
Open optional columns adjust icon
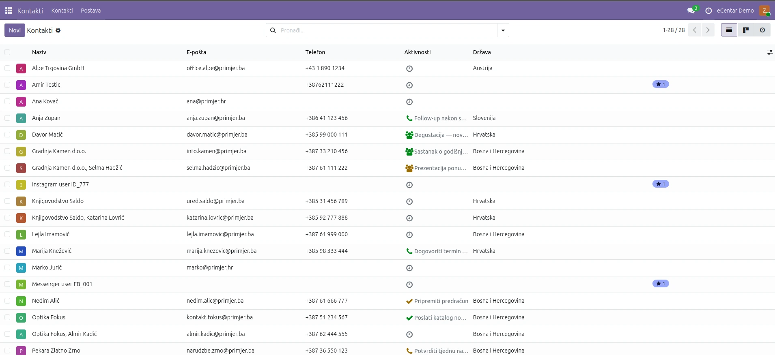click(x=770, y=52)
